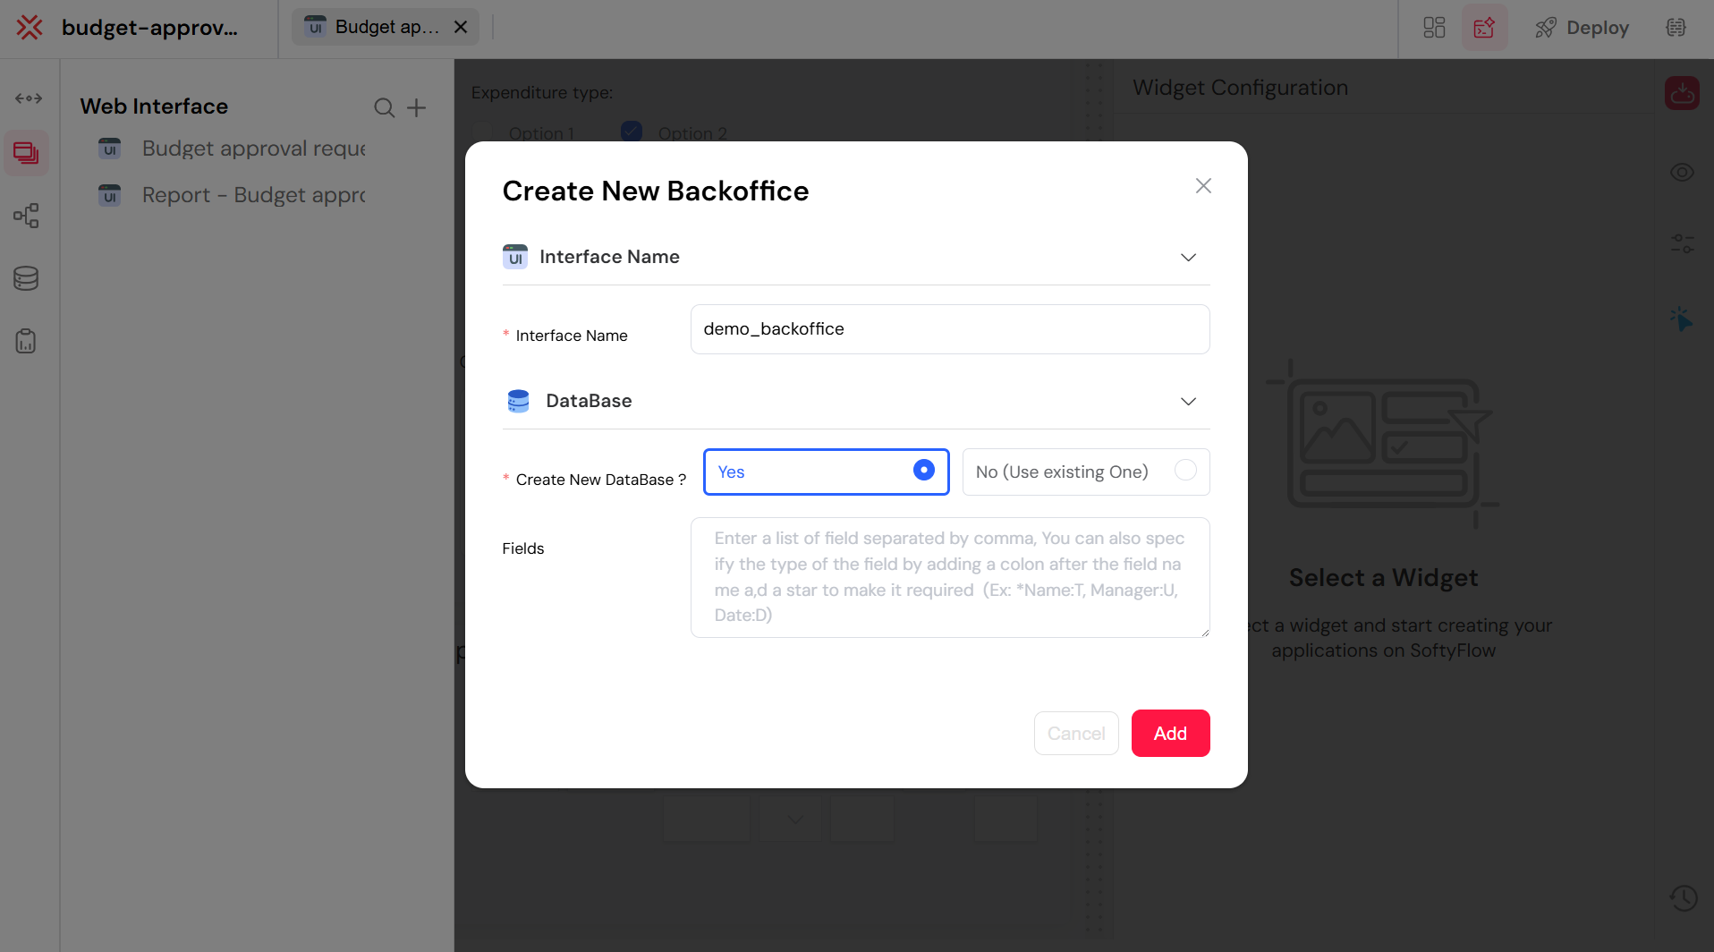1714x952 pixels.
Task: Open the version history clock icon
Action: pos(1683,897)
